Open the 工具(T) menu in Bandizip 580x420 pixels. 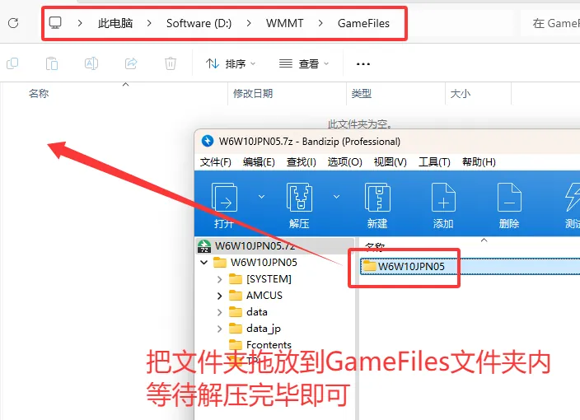(434, 162)
